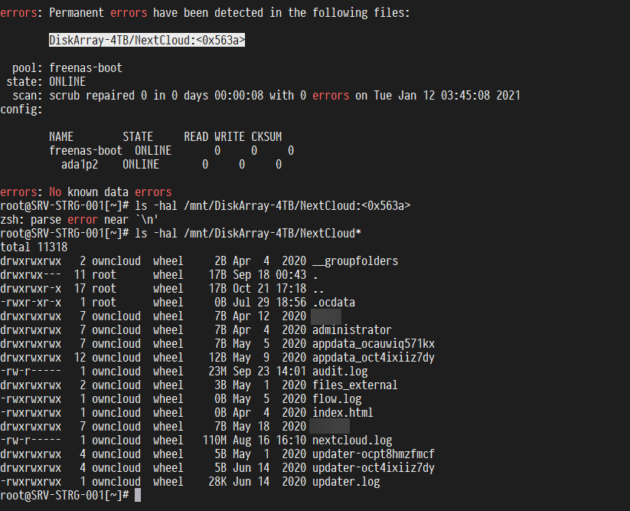Image resolution: width=630 pixels, height=511 pixels.
Task: Click the 'Sep 18 00:43' timestamp
Action: click(x=269, y=275)
